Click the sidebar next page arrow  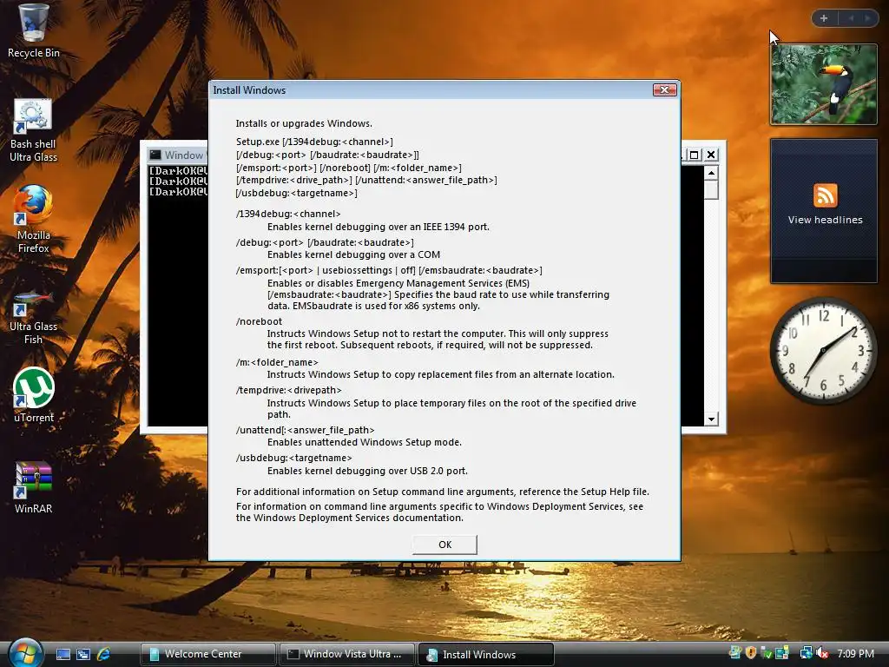(x=867, y=18)
